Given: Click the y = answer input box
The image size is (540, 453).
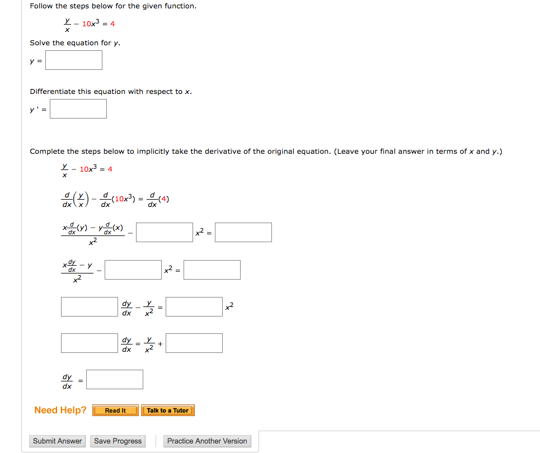Looking at the screenshot, I should [x=73, y=60].
